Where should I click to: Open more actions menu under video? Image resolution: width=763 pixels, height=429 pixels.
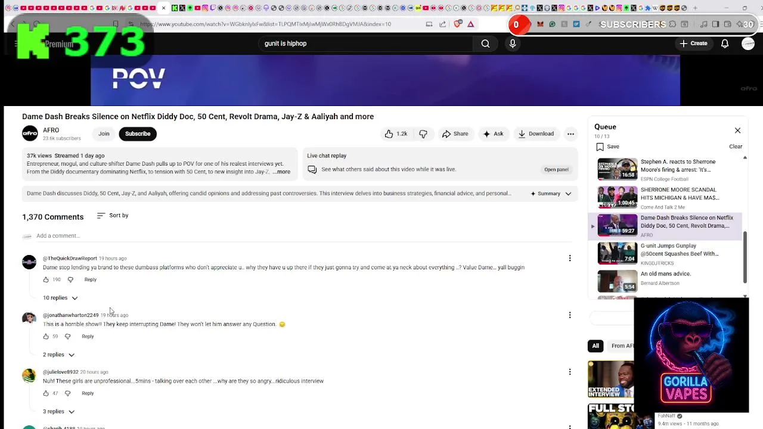pos(570,134)
